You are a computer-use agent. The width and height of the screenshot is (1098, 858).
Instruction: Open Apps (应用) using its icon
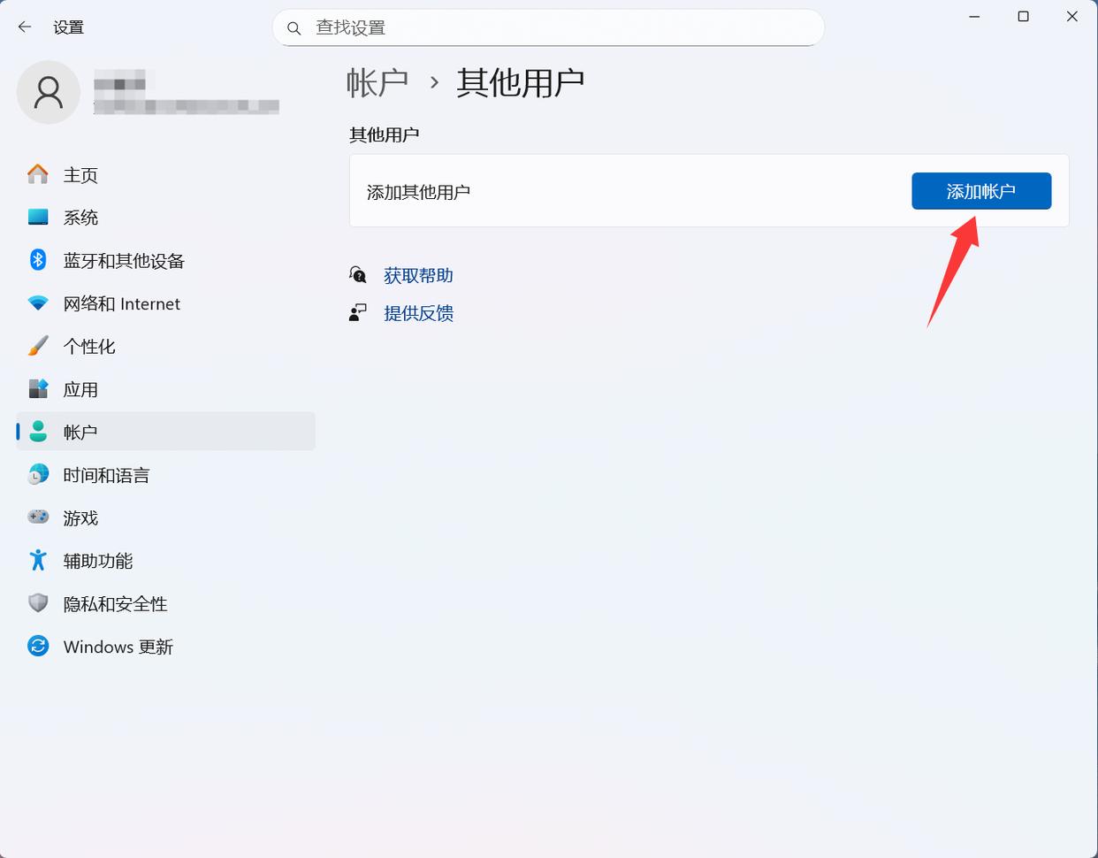coord(38,389)
